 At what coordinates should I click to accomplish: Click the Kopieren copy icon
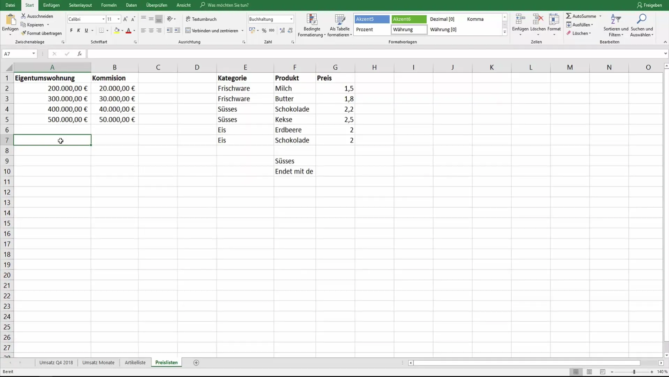[23, 25]
